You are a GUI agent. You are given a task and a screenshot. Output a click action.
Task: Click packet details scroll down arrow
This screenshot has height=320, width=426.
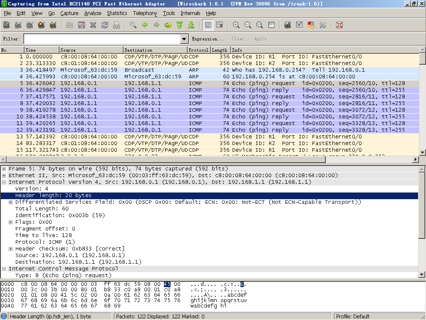tap(422, 275)
